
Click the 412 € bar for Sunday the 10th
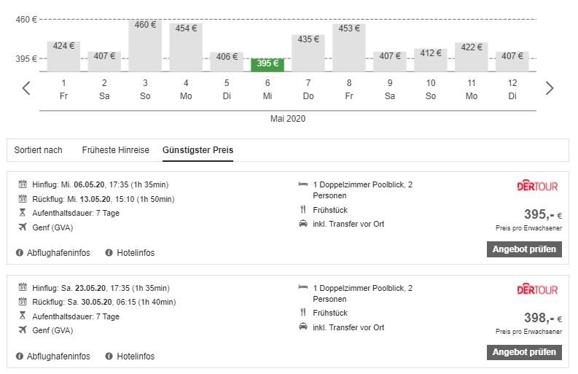coord(431,59)
